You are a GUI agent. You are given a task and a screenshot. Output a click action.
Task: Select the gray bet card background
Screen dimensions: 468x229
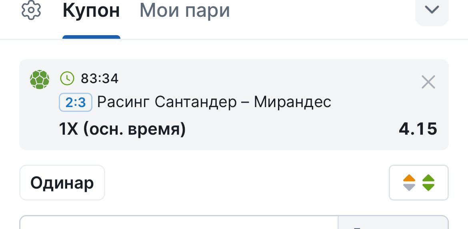(234, 105)
